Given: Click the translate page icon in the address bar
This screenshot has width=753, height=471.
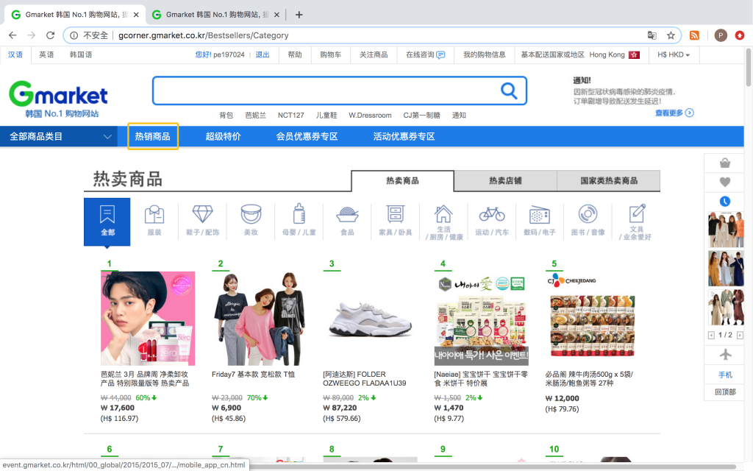Looking at the screenshot, I should pos(652,35).
